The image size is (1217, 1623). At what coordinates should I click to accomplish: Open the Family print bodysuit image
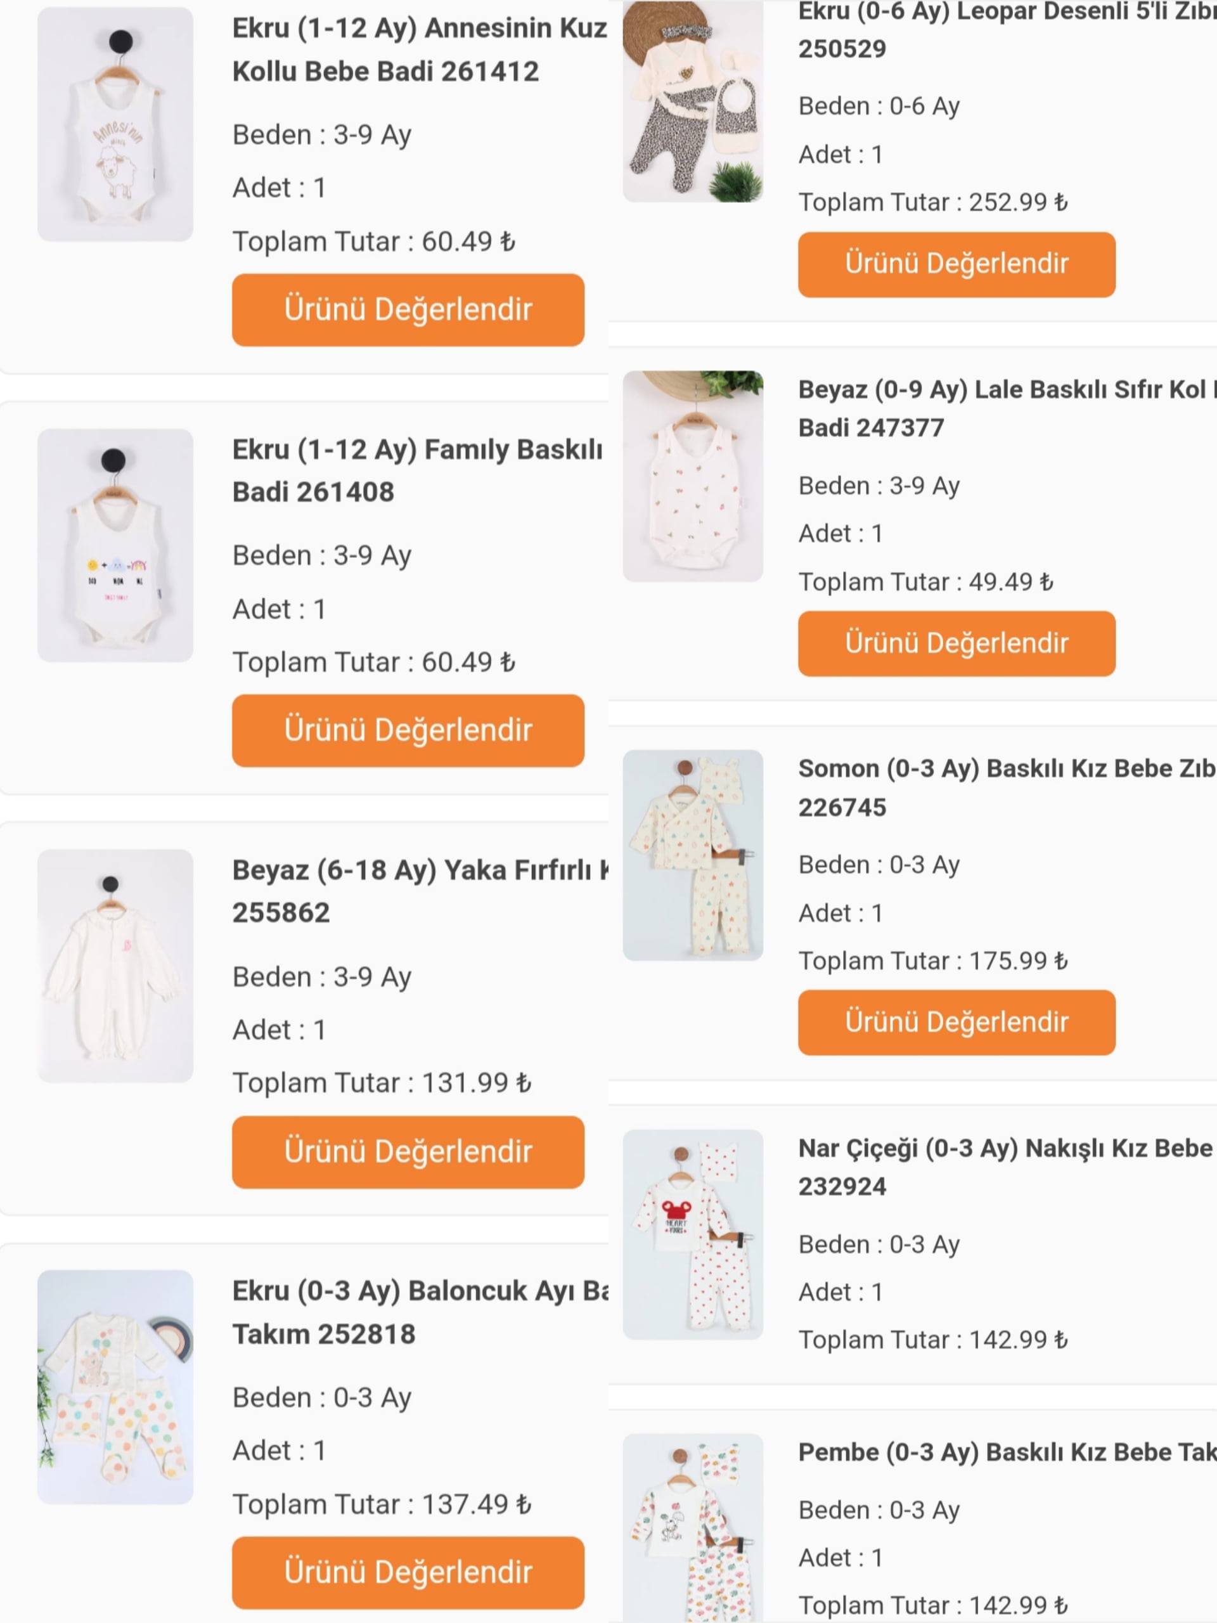[x=115, y=545]
